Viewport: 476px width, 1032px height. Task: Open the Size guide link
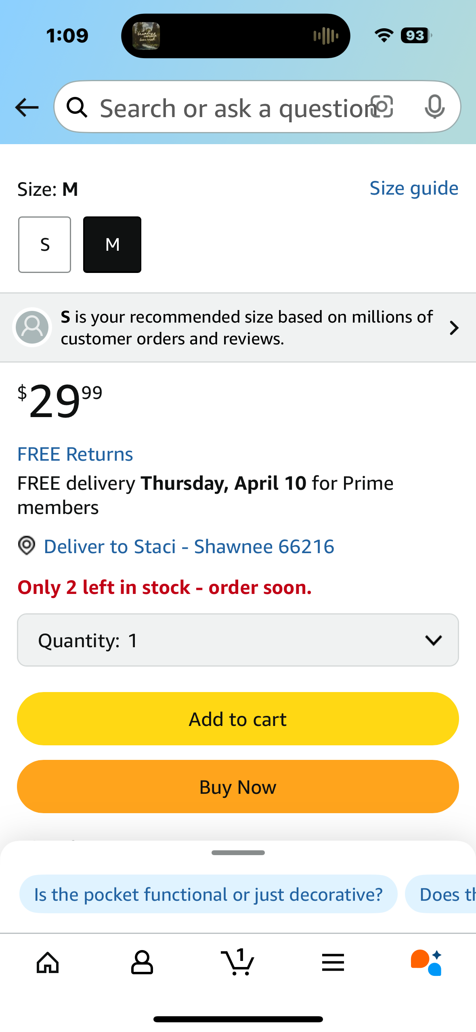[x=414, y=188]
